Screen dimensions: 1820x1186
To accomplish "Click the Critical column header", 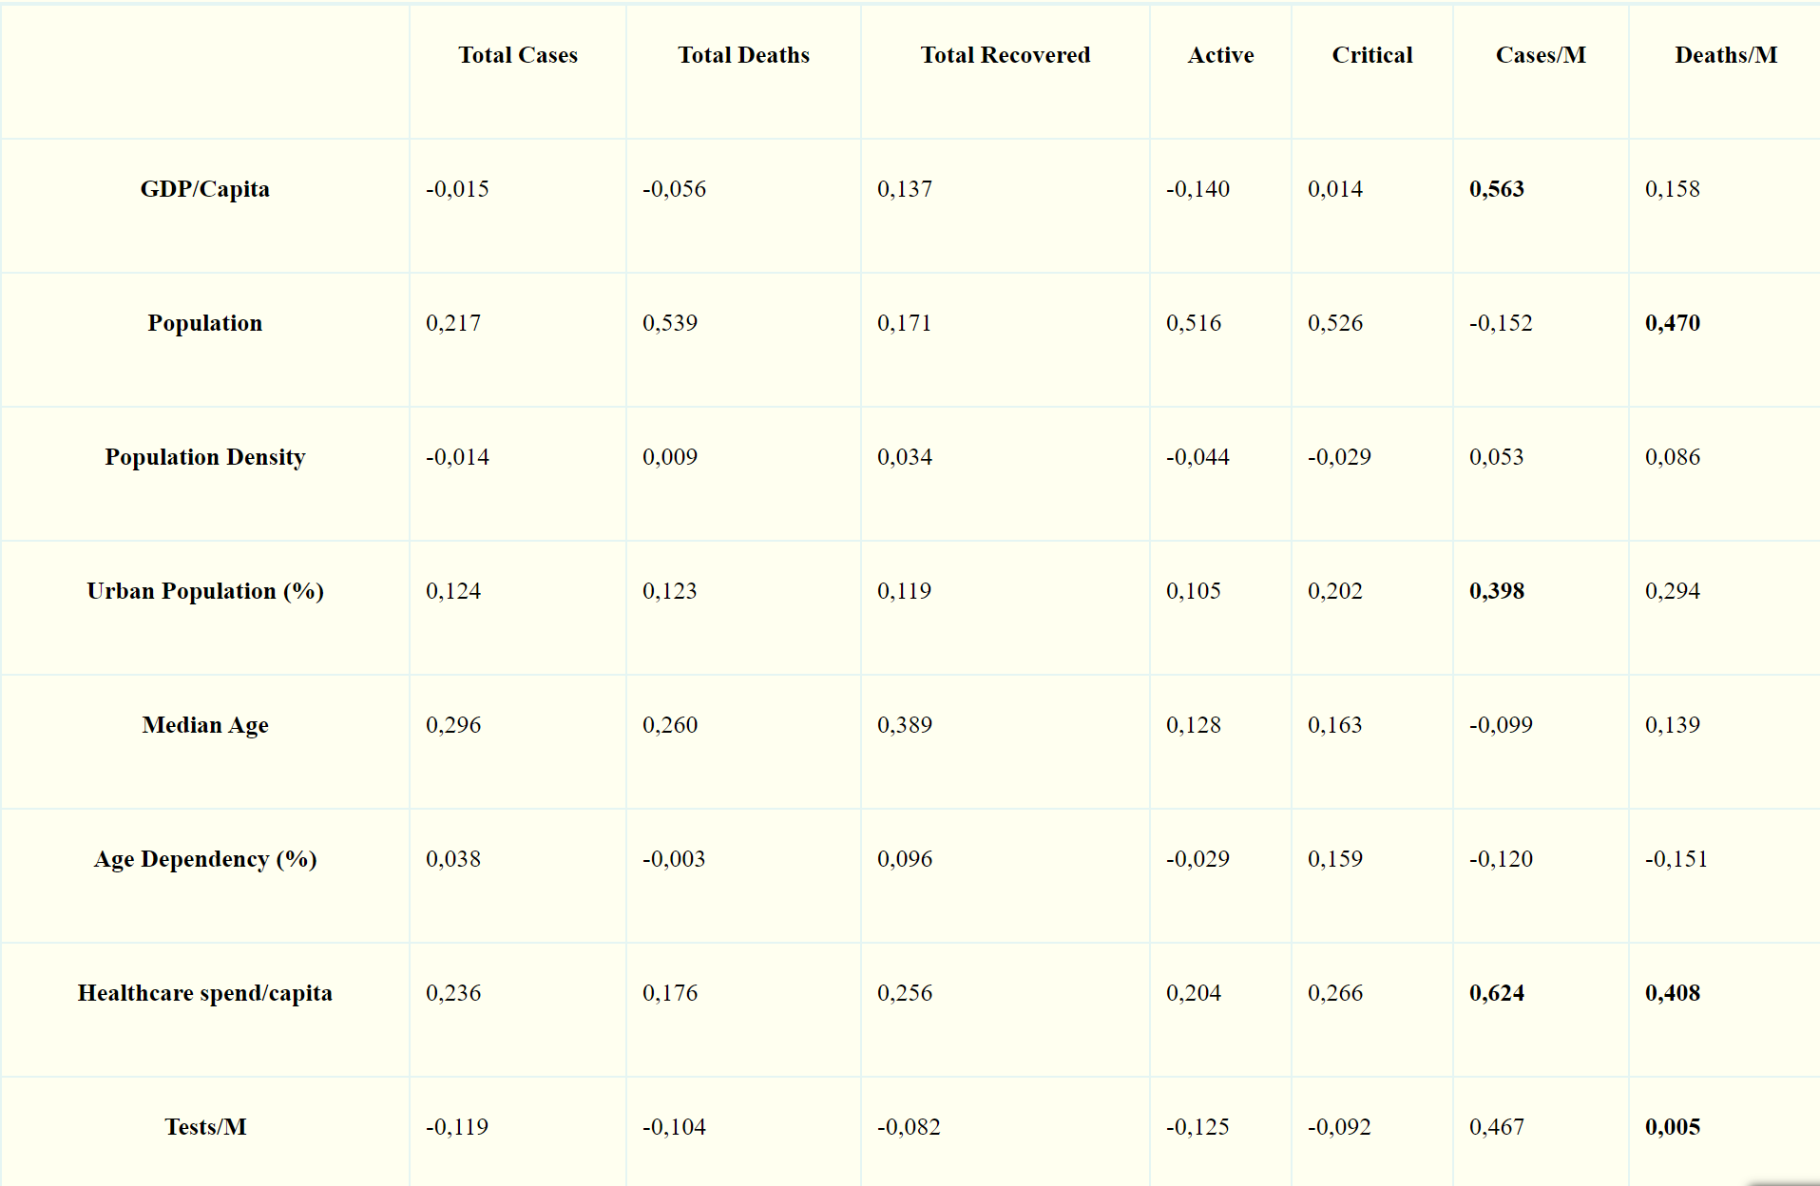I will point(1371,55).
